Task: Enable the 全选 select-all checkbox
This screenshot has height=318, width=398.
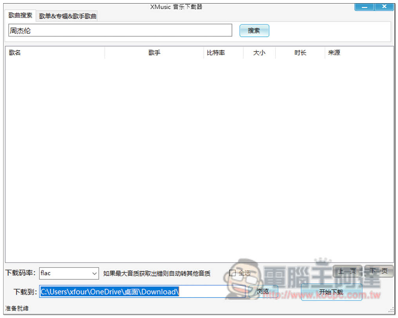Action: (232, 273)
